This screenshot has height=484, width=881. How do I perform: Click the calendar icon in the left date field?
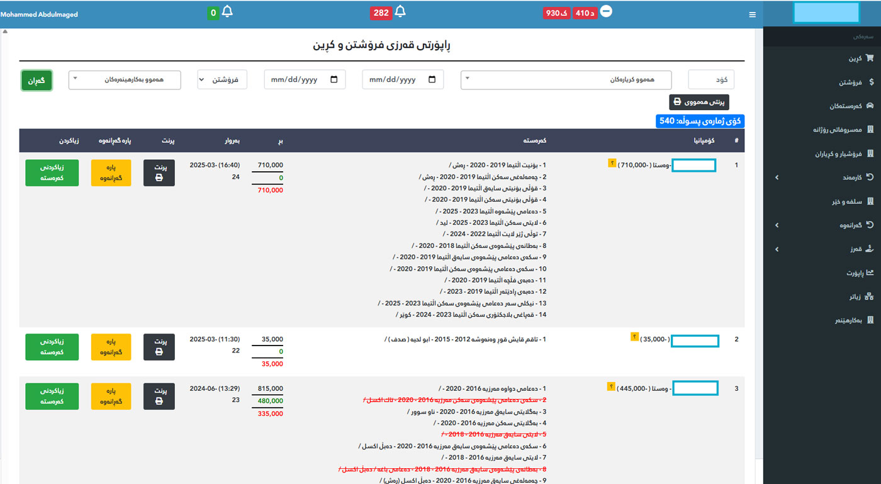pos(334,80)
